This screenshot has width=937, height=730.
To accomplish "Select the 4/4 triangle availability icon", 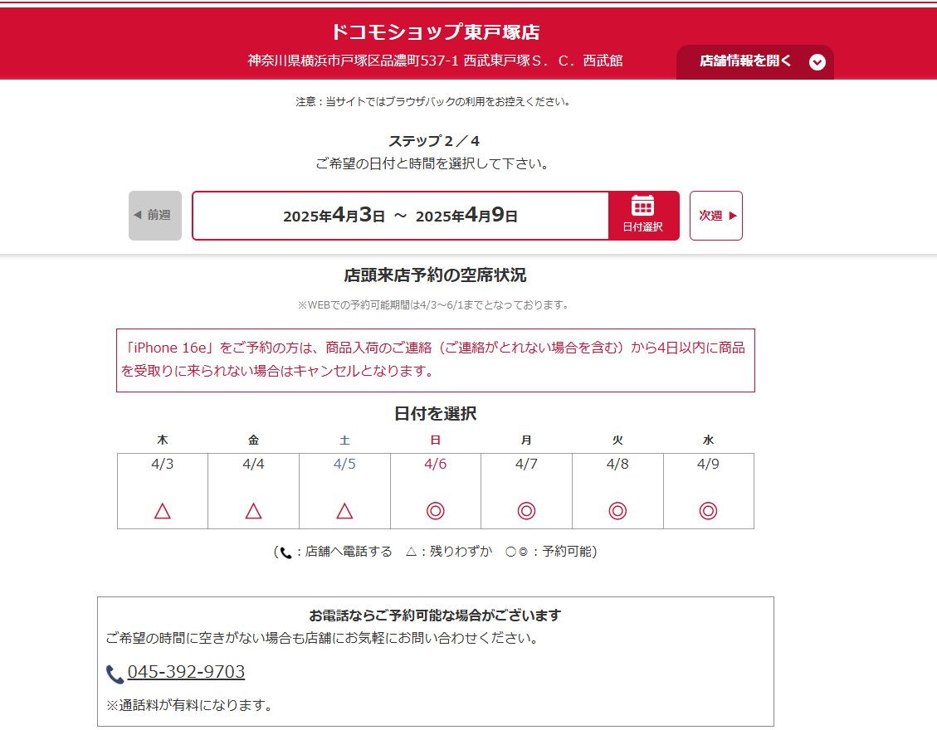I will 253,511.
